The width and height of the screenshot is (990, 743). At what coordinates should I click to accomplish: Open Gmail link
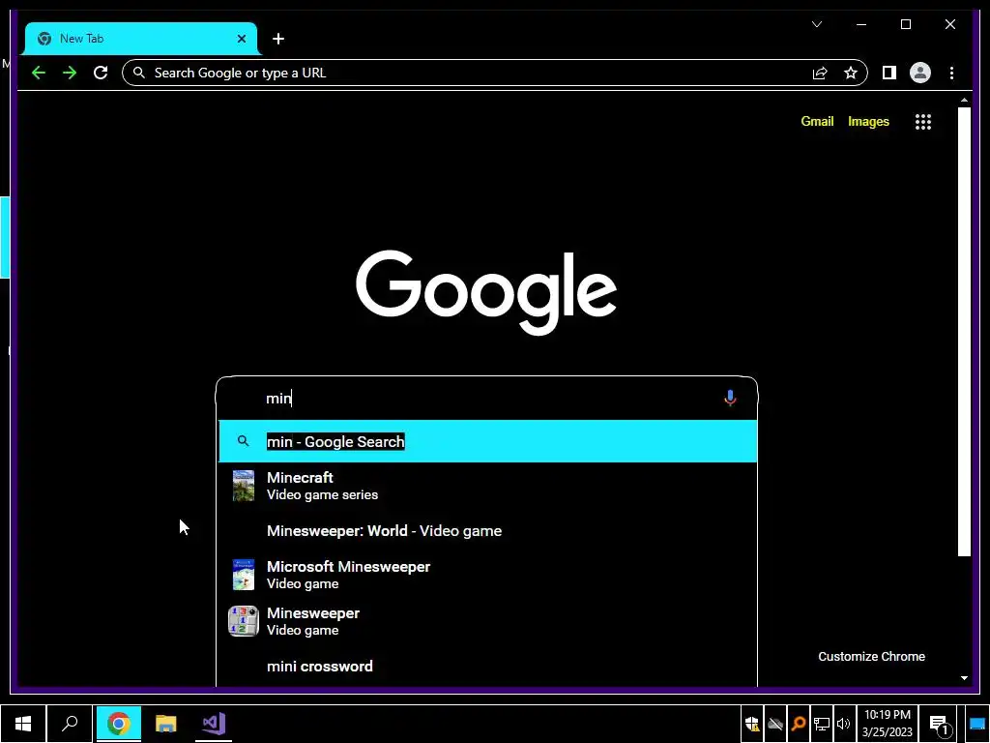point(817,121)
